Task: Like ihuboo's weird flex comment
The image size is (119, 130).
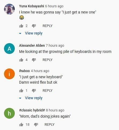Action: tap(21, 91)
